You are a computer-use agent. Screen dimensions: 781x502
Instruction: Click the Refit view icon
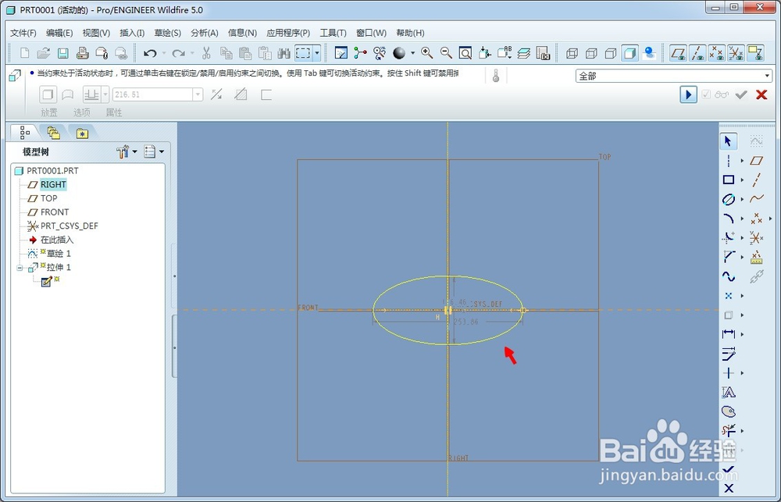pos(465,53)
